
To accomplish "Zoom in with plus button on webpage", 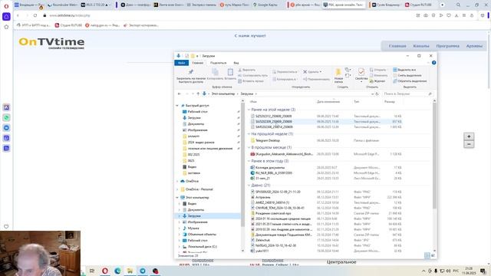I will point(469,136).
